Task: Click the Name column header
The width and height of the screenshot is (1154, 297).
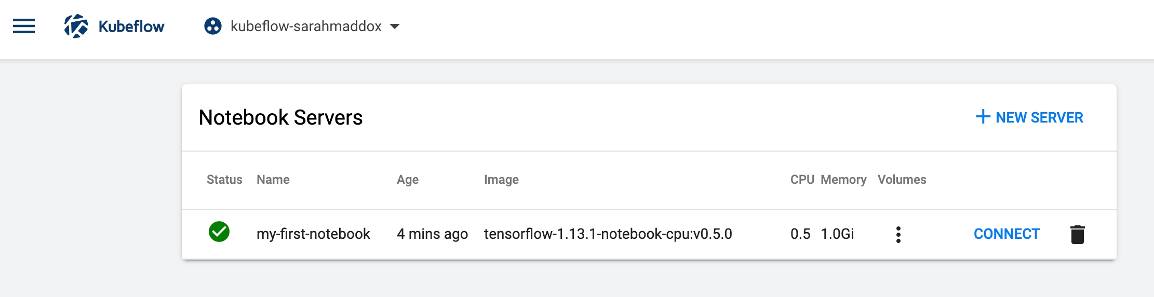Action: [x=273, y=180]
